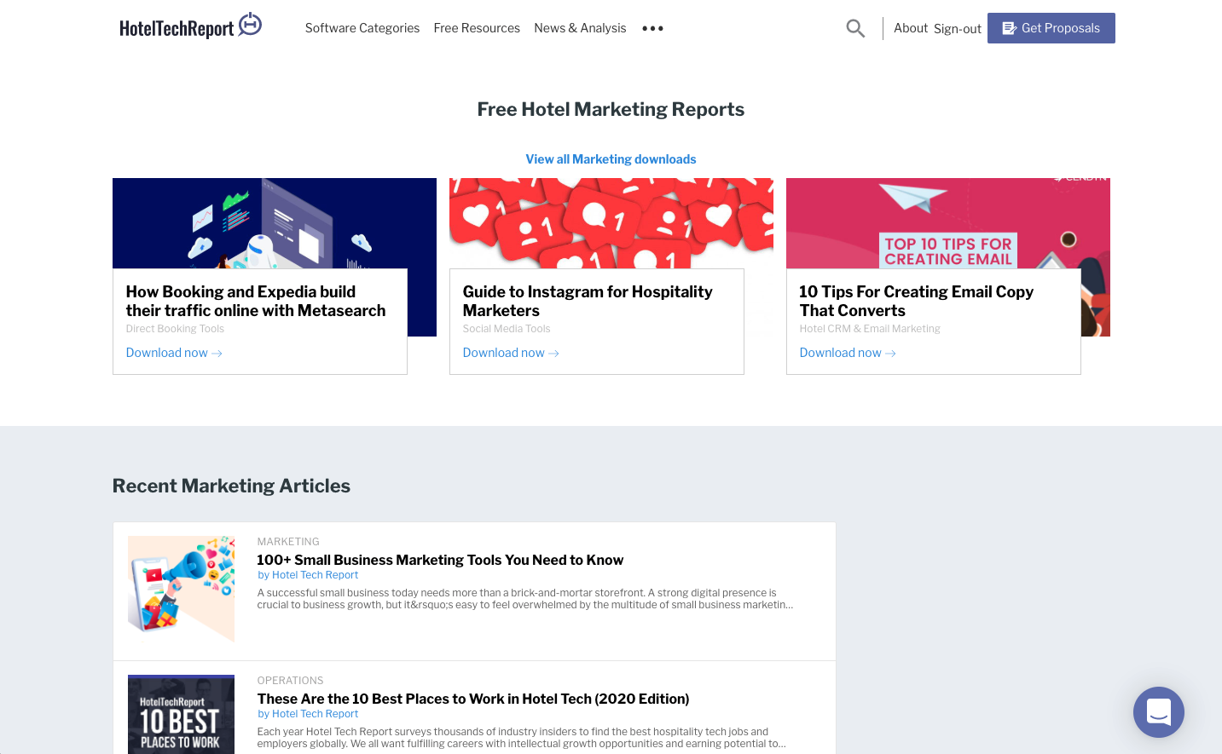Viewport: 1222px width, 754px height.
Task: Open News & Analysis menu
Action: [x=580, y=28]
